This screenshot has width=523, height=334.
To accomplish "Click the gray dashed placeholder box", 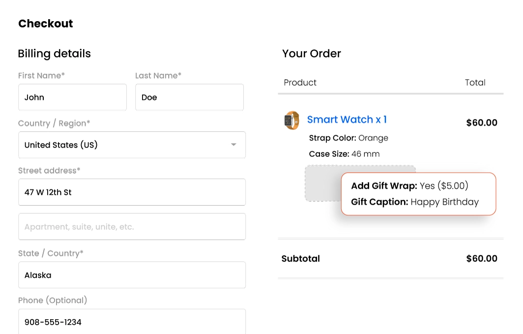I will tap(322, 183).
